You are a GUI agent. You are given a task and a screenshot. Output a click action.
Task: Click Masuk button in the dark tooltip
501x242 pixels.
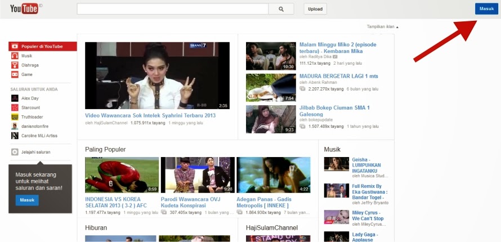point(27,200)
